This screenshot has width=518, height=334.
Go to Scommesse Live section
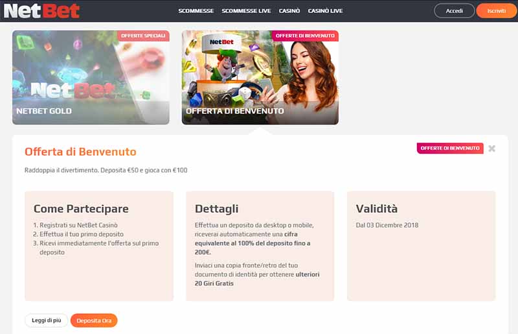[246, 11]
